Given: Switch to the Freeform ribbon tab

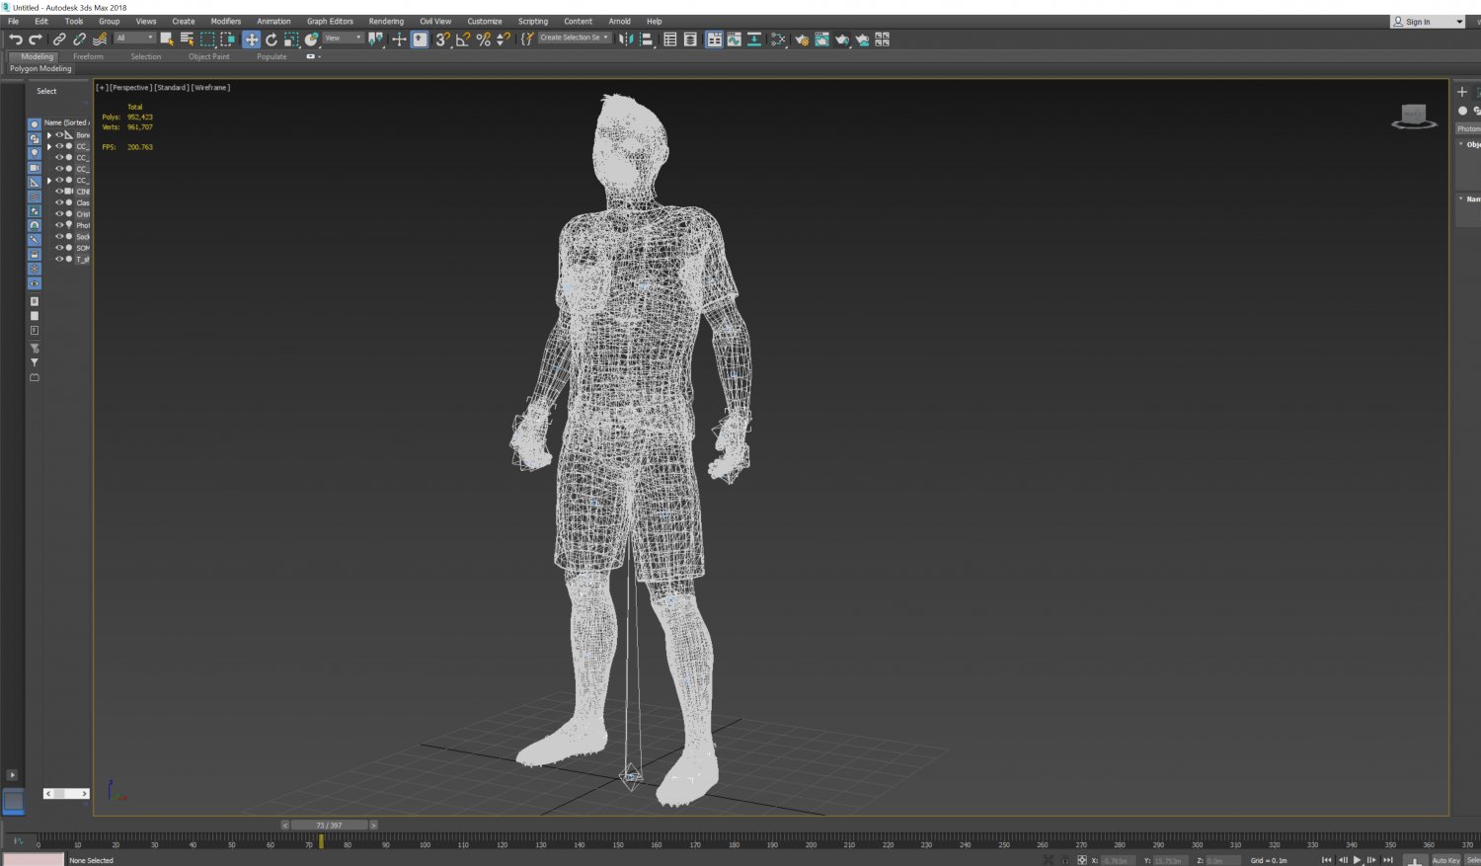Looking at the screenshot, I should point(88,56).
